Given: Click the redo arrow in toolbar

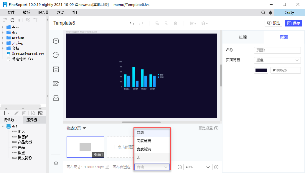Looking at the screenshot, I should point(141,23).
